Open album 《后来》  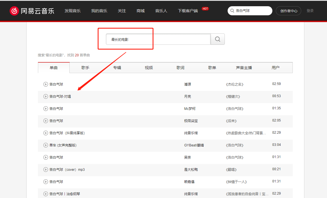coord(231,121)
